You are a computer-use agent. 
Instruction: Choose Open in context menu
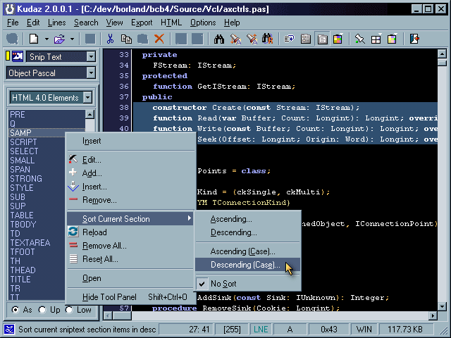point(130,278)
